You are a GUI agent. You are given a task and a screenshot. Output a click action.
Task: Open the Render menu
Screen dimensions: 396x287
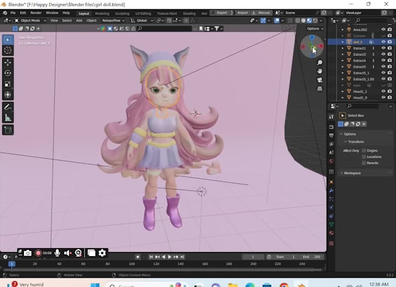[x=36, y=13]
